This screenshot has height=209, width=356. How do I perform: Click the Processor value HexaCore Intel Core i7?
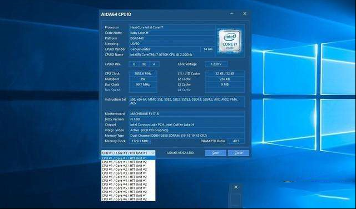(172, 27)
